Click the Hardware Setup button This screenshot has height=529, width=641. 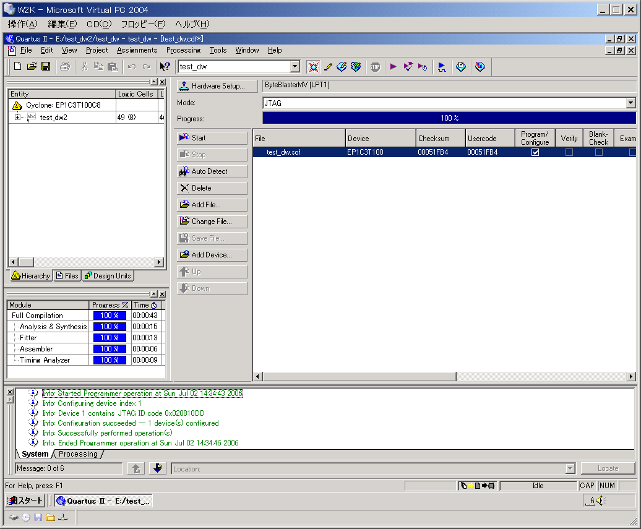tap(217, 86)
